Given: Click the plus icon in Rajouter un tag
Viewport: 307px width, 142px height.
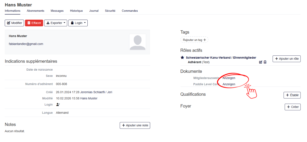Looking at the screenshot, I should [x=205, y=40].
